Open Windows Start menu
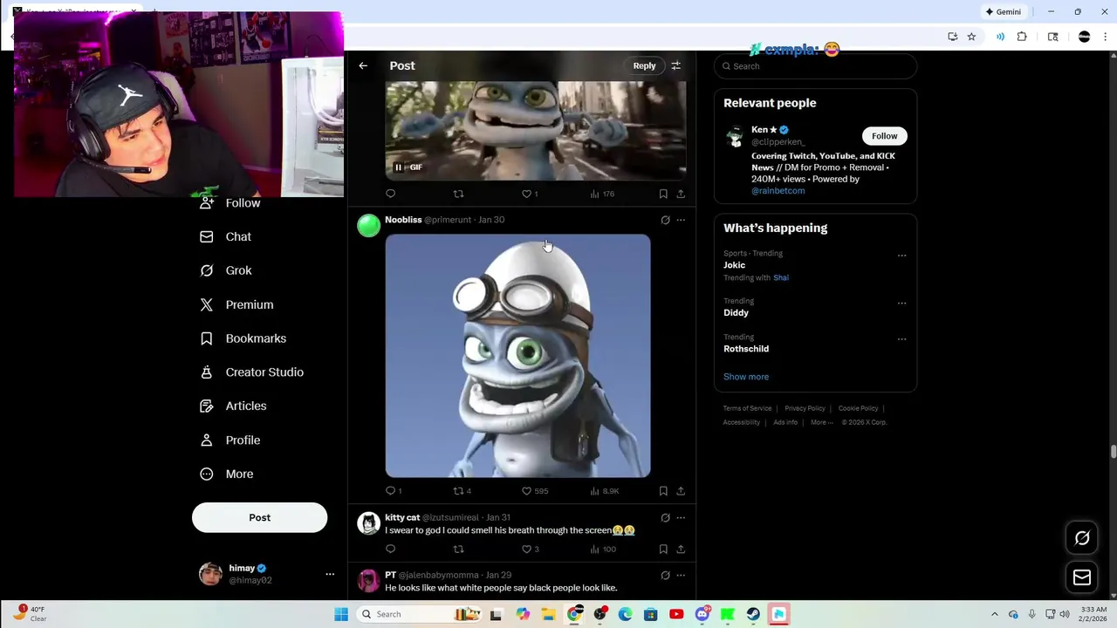This screenshot has width=1117, height=628. [341, 614]
